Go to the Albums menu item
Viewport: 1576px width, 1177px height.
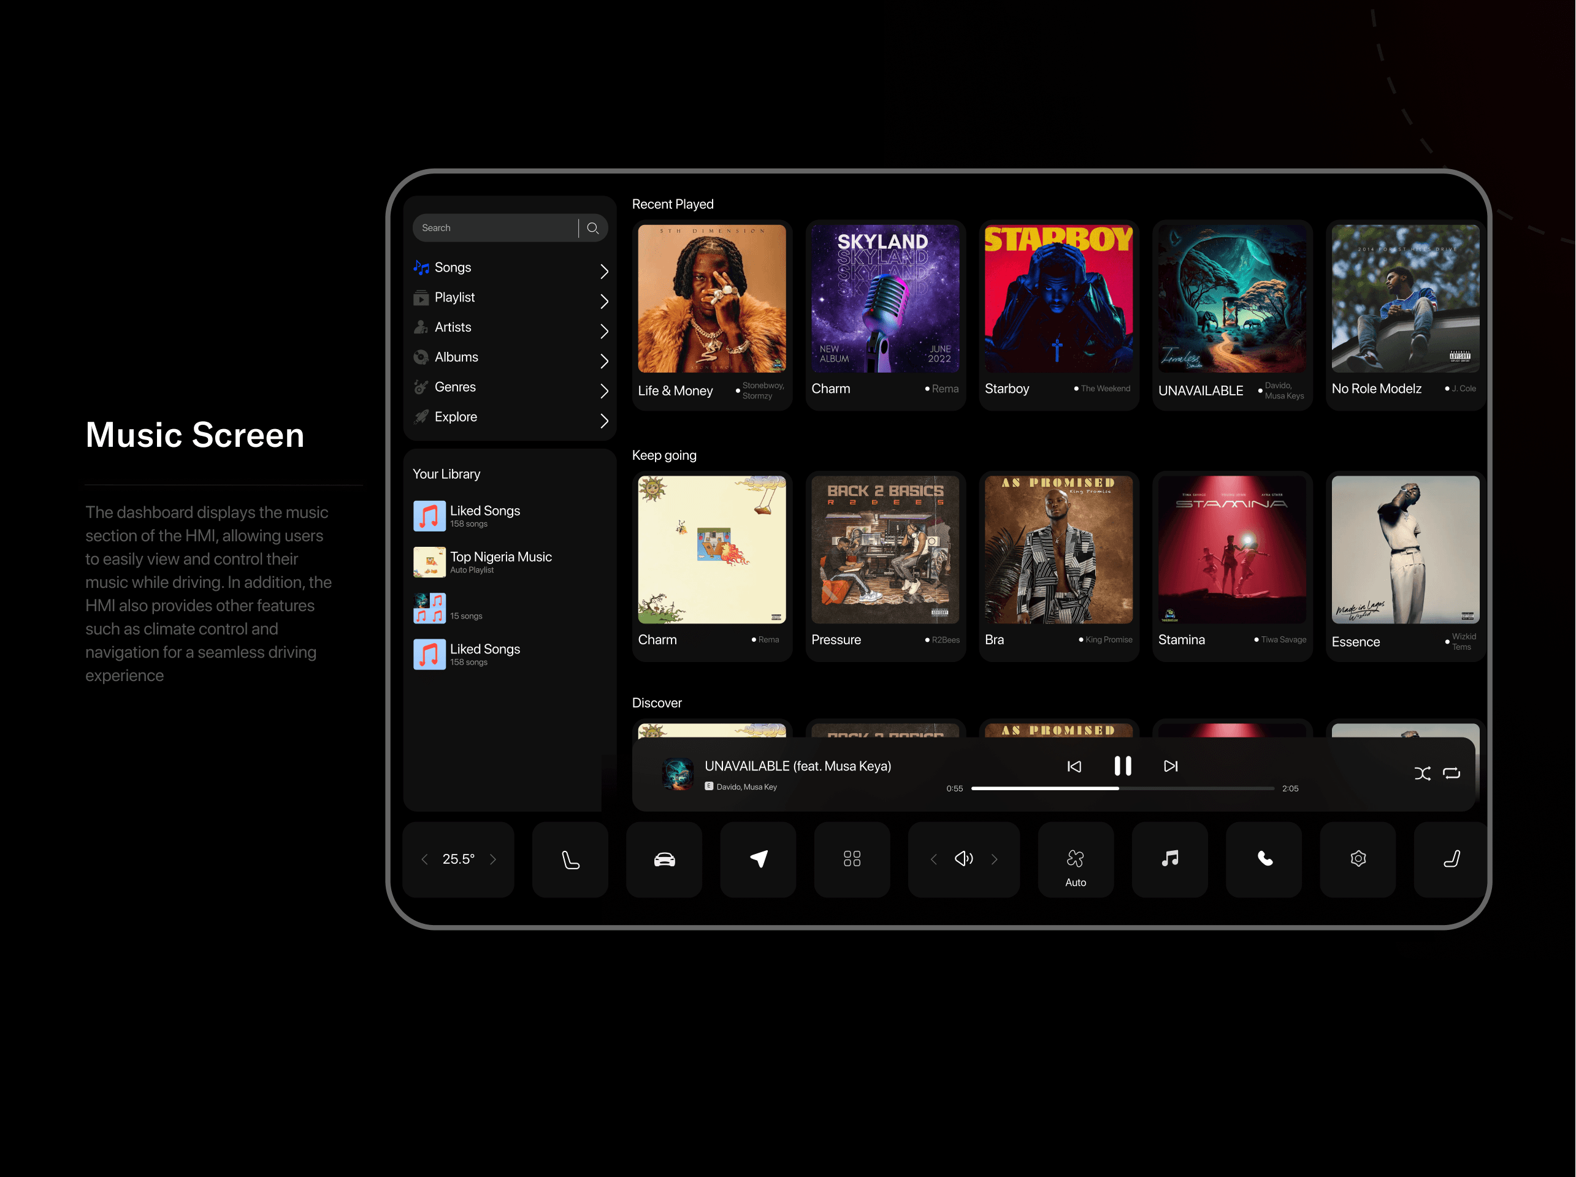point(510,357)
